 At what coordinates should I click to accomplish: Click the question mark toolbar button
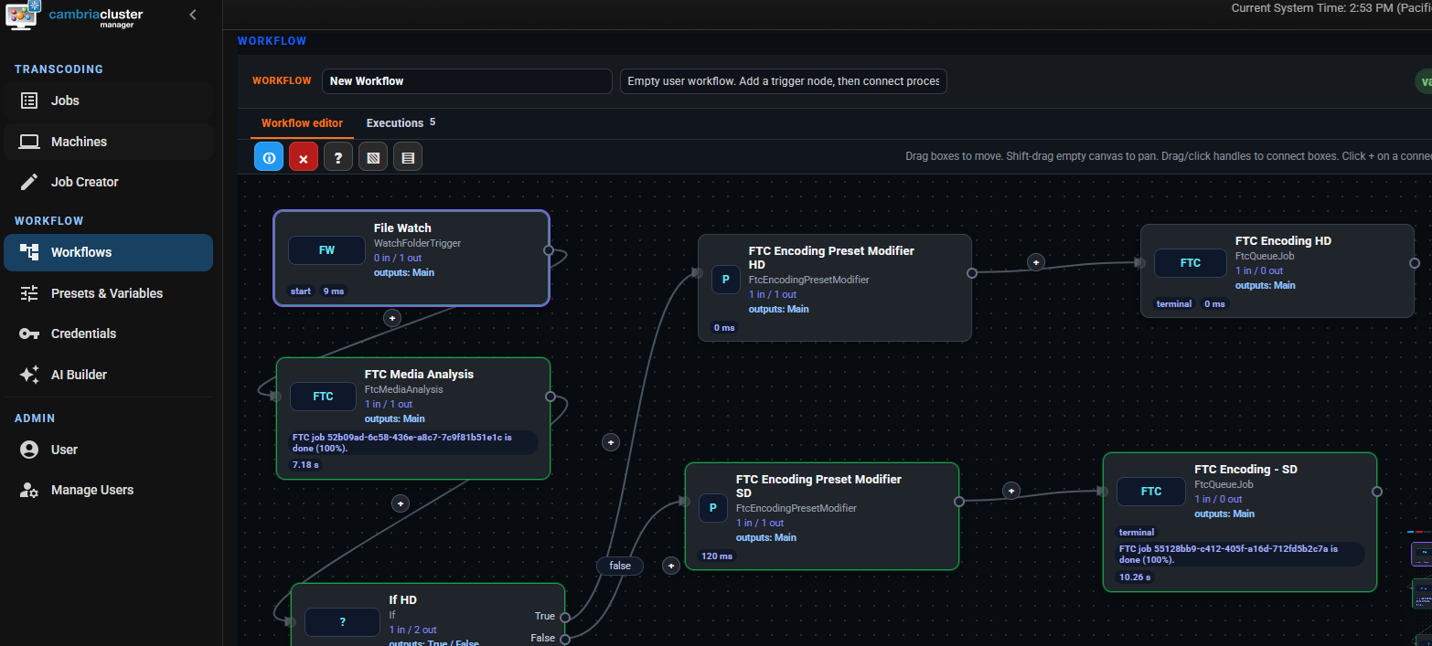tap(338, 157)
